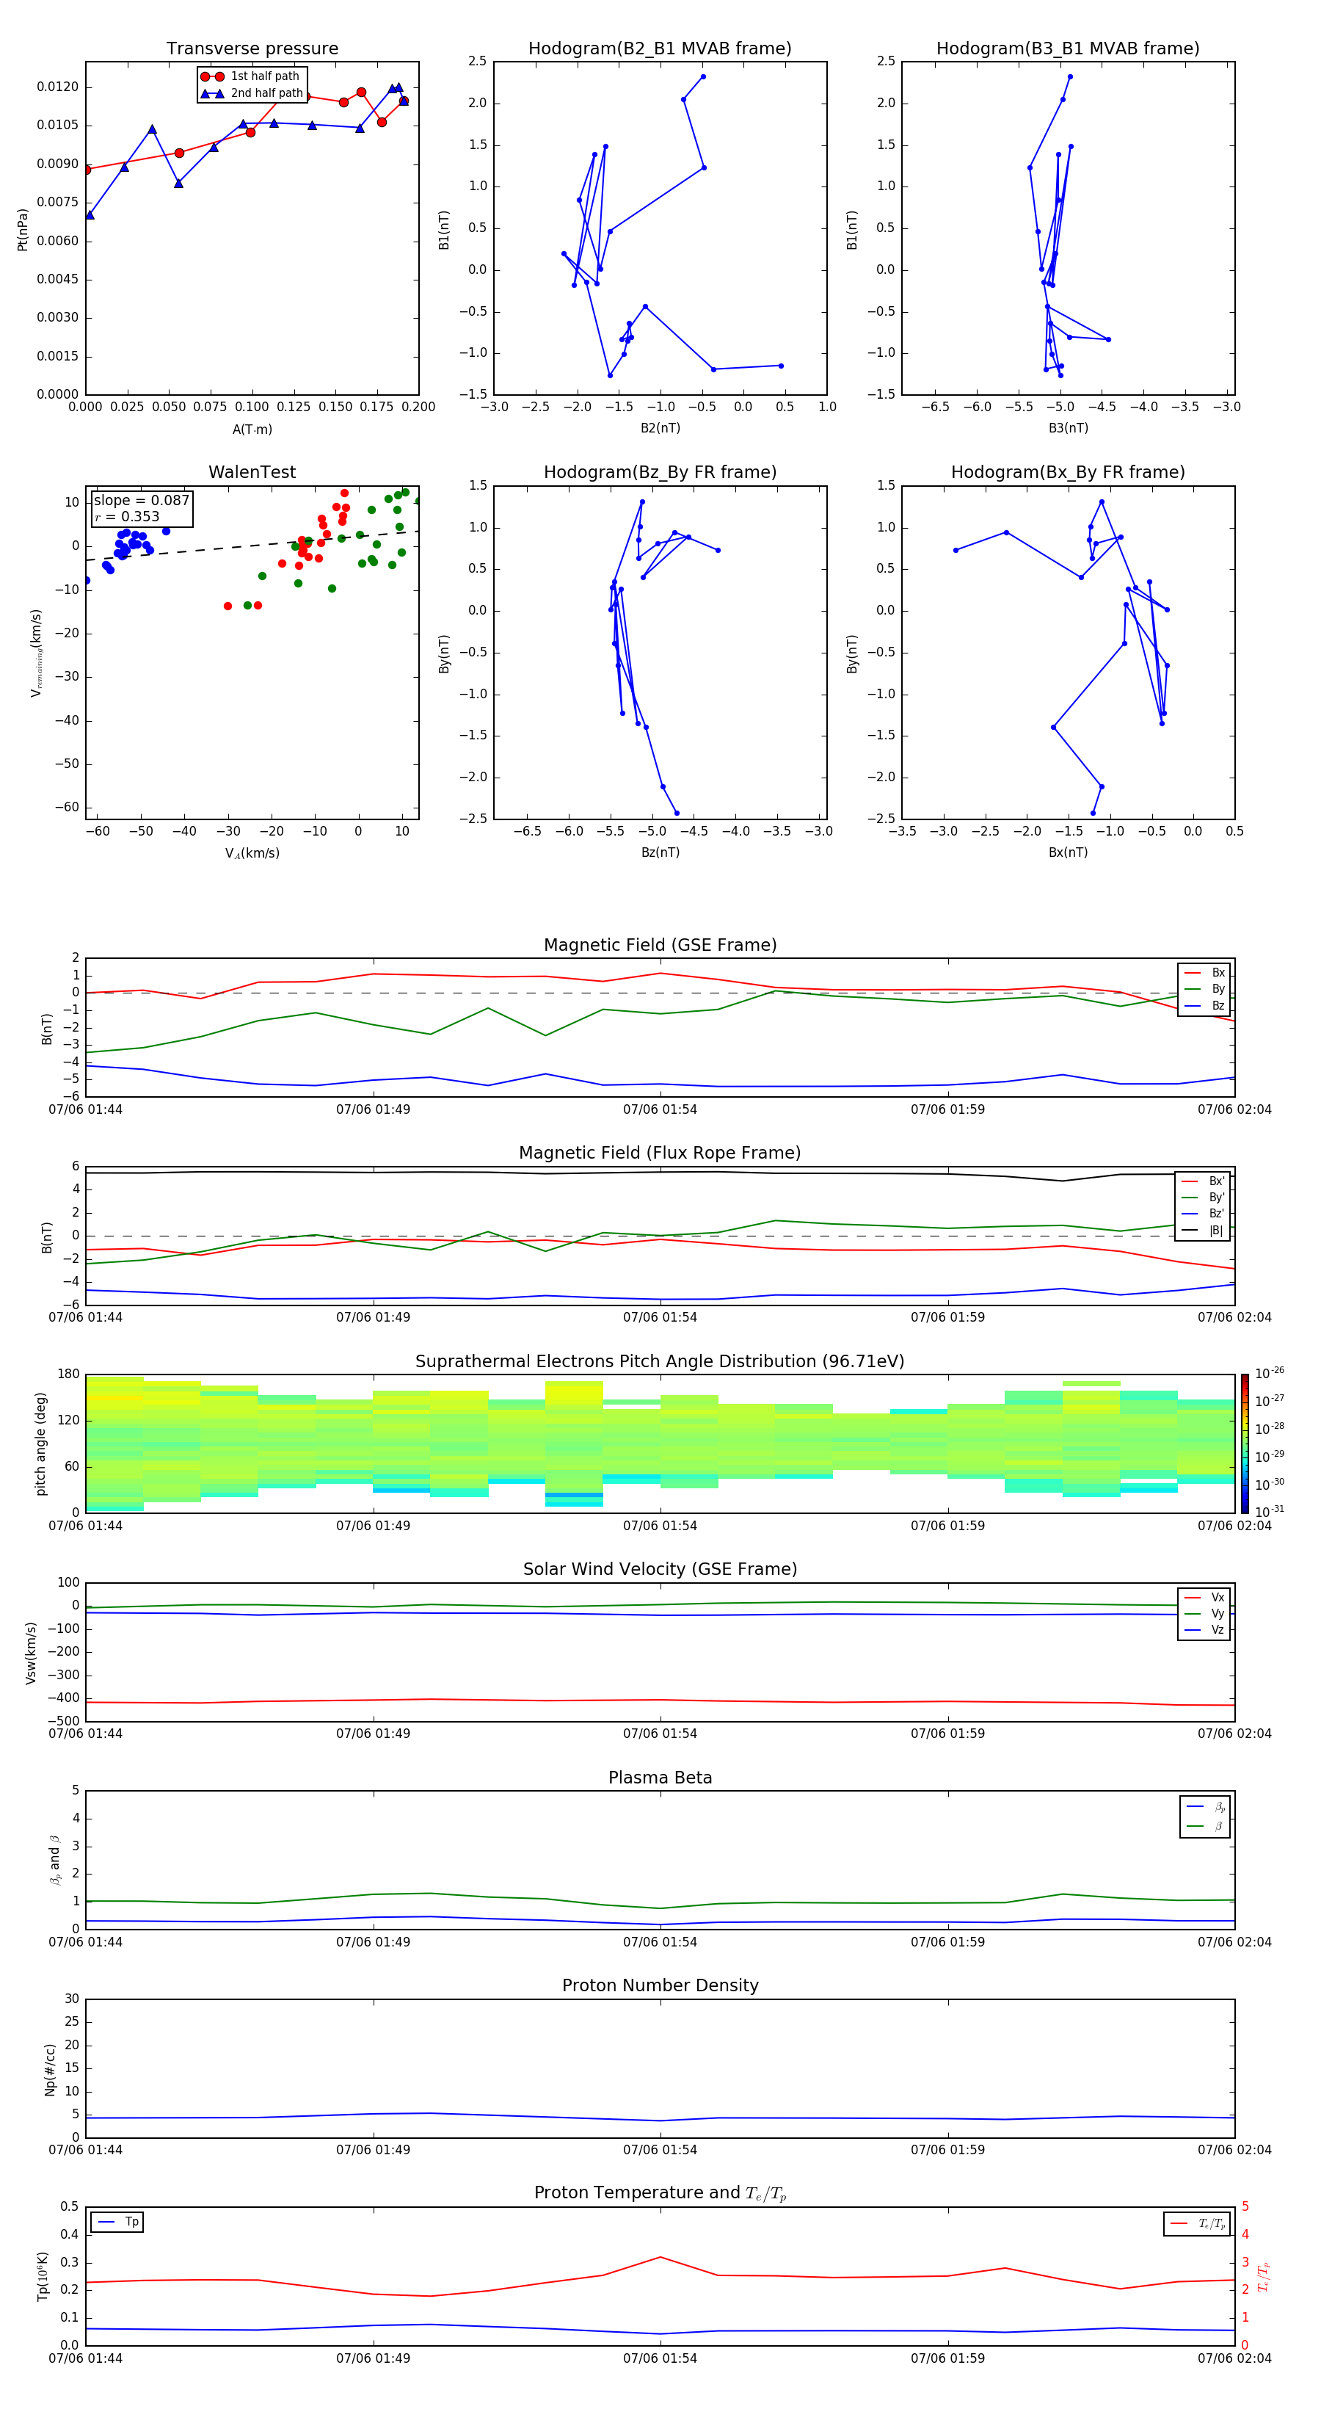Select the By' legend entry
This screenshot has height=2423, width=1321.
click(x=1204, y=1198)
